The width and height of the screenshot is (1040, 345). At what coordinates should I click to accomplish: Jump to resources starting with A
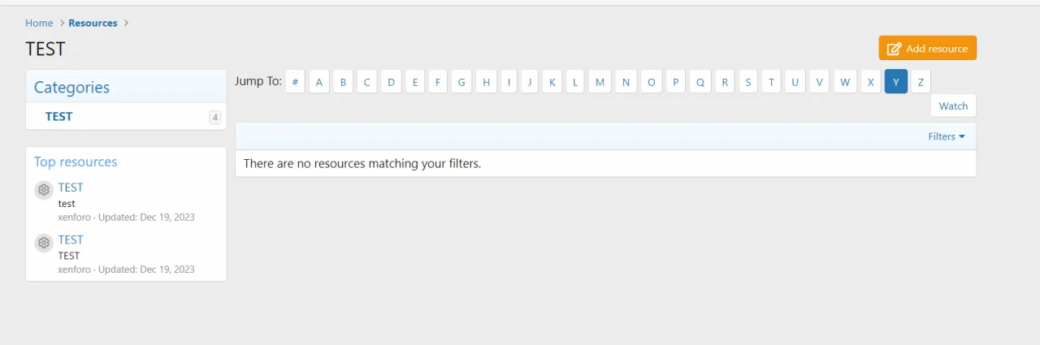pos(319,81)
